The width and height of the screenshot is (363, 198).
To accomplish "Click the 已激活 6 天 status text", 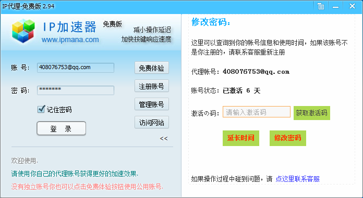I will coord(241,90).
